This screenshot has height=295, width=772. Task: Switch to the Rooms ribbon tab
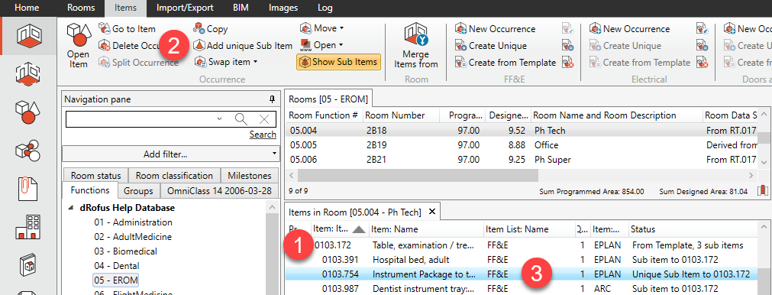[81, 8]
